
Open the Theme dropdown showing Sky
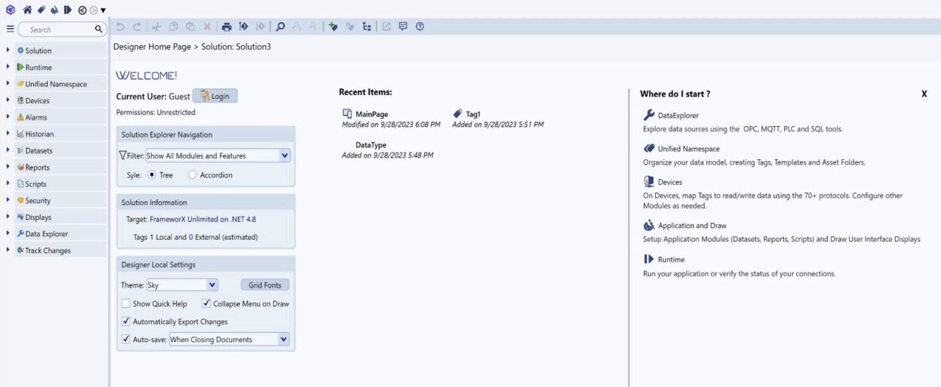point(212,285)
